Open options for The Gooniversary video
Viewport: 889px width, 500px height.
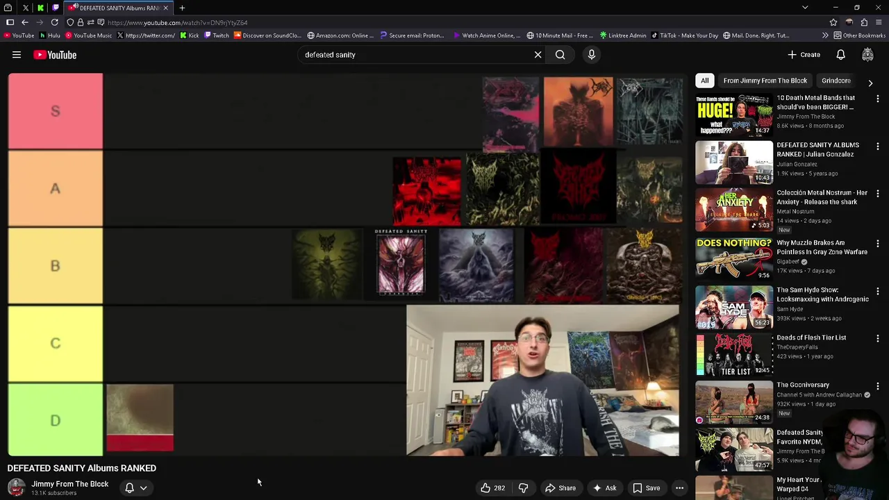[x=878, y=386]
